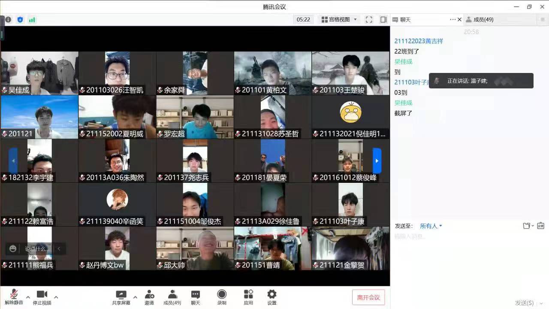Enter full screen mode
This screenshot has height=309, width=549.
point(369,20)
